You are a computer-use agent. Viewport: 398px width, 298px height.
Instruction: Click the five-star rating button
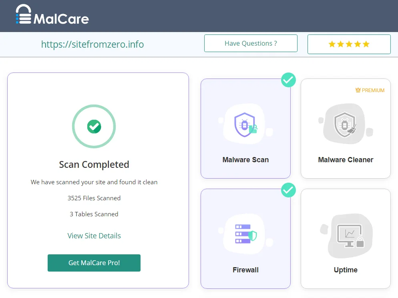click(x=349, y=44)
